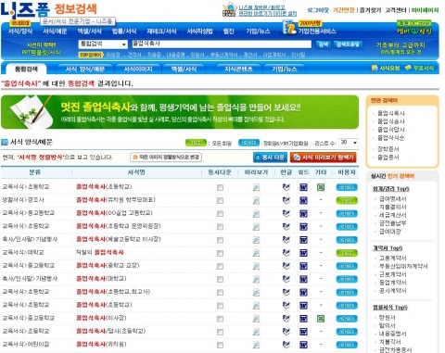Open popular search term 급여명세서
The width and height of the screenshot is (445, 353).
(392, 199)
